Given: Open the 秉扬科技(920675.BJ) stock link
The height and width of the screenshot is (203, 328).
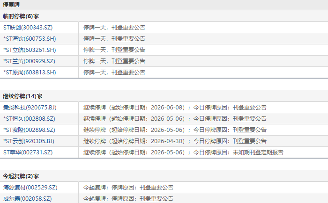Looking at the screenshot, I should (x=30, y=108).
